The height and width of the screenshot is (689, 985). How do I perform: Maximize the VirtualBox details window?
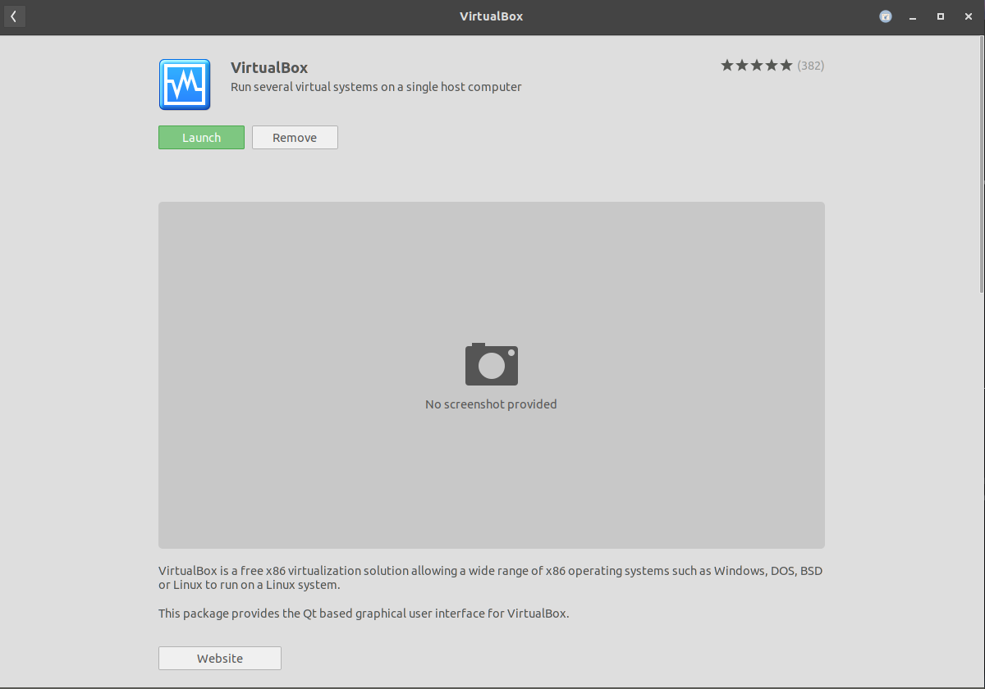point(941,16)
